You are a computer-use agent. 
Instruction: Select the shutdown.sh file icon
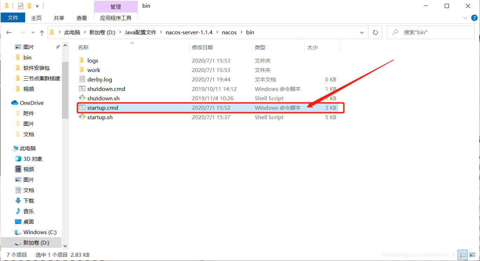pyautogui.click(x=82, y=98)
